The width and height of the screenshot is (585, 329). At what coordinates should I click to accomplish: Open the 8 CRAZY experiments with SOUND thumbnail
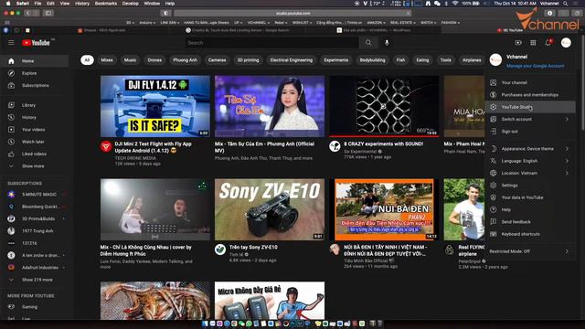[384, 106]
